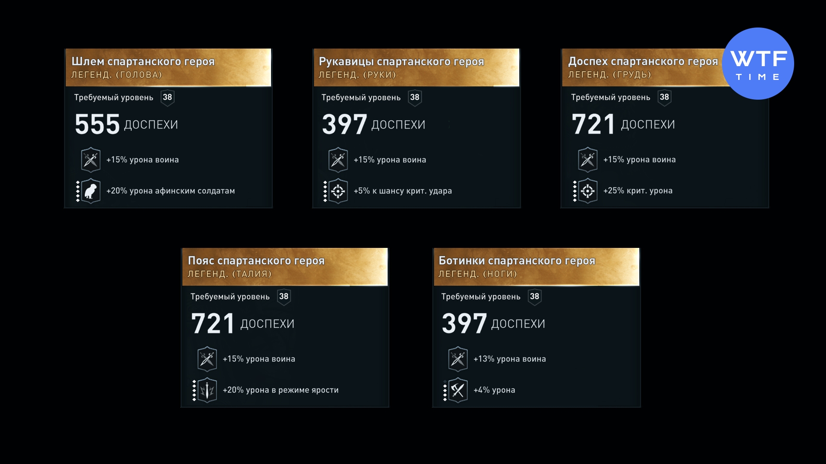
Task: Click the Доспех спартанского героя header
Action: 643,61
